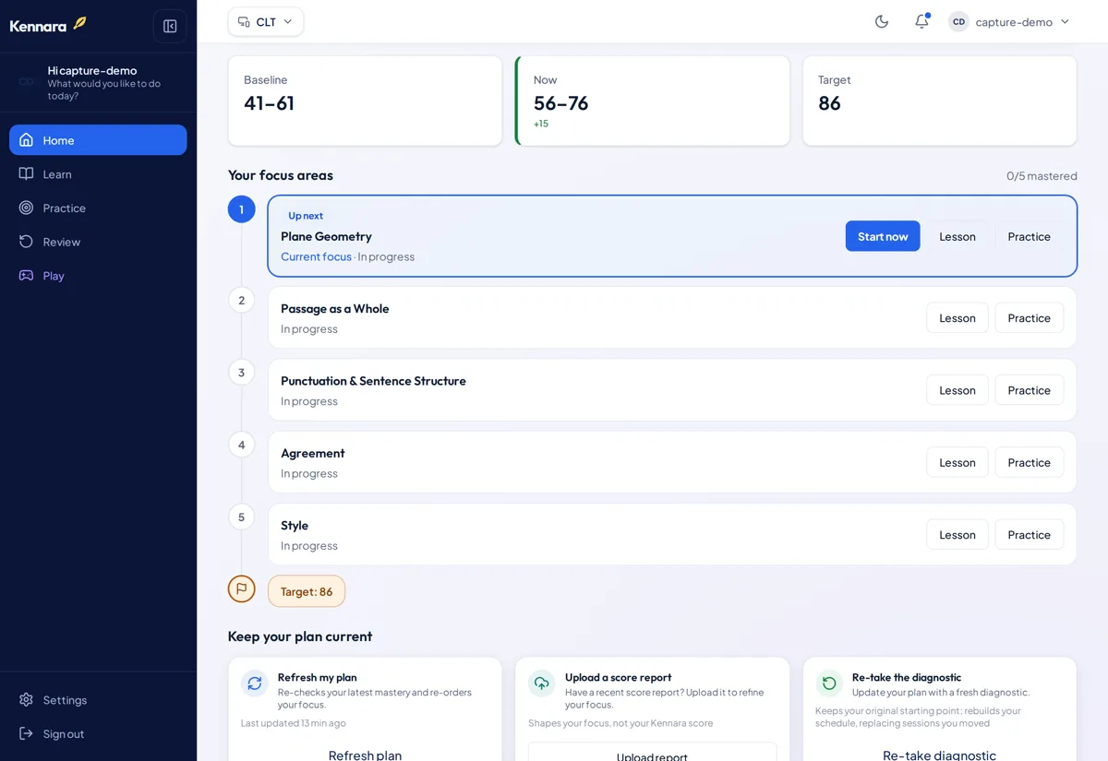Click the Refresh my plan sync icon
Viewport: 1108px width, 761px height.
point(255,684)
